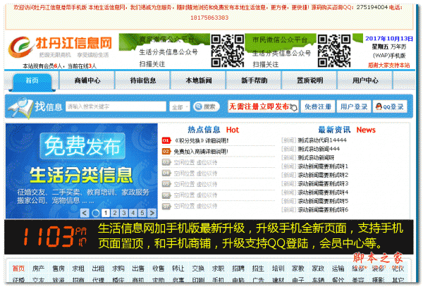
Task: Click the 免费注册 button
Action: click(318, 106)
